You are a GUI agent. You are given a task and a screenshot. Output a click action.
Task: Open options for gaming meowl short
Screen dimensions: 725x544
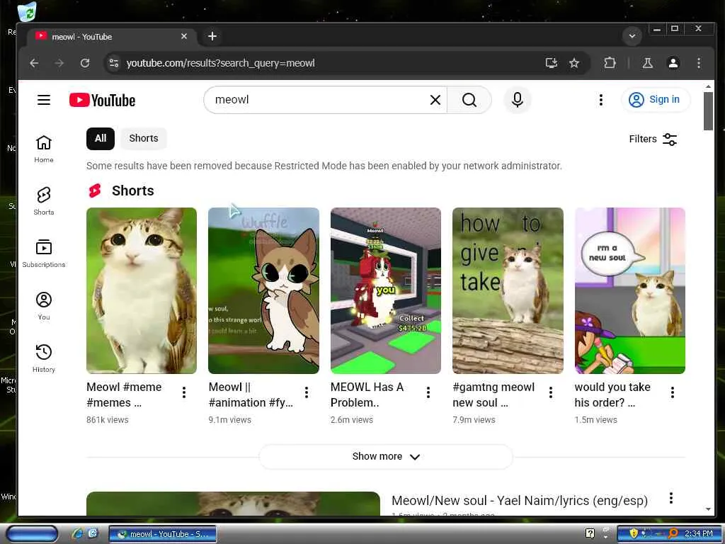coord(551,392)
